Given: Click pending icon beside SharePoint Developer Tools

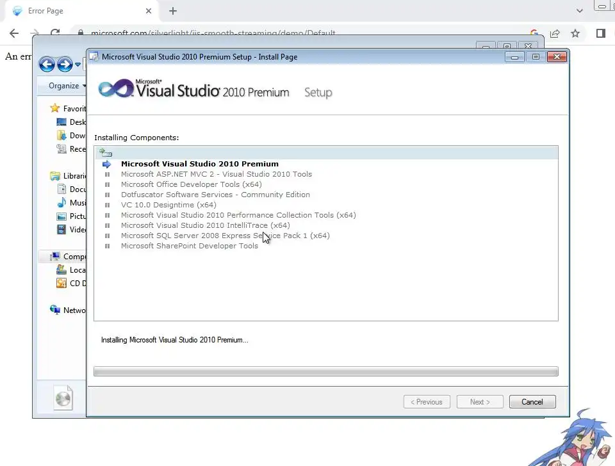Looking at the screenshot, I should click(107, 246).
